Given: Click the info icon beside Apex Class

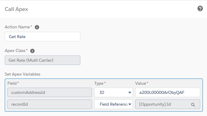Looking at the screenshot, I should 32,51.
